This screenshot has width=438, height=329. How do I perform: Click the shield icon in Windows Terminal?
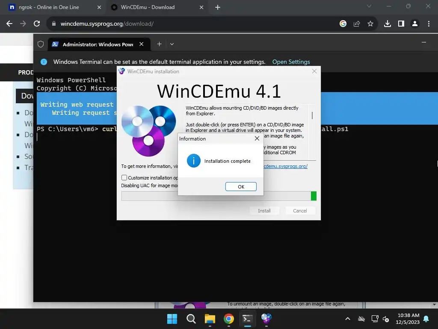coord(41,44)
